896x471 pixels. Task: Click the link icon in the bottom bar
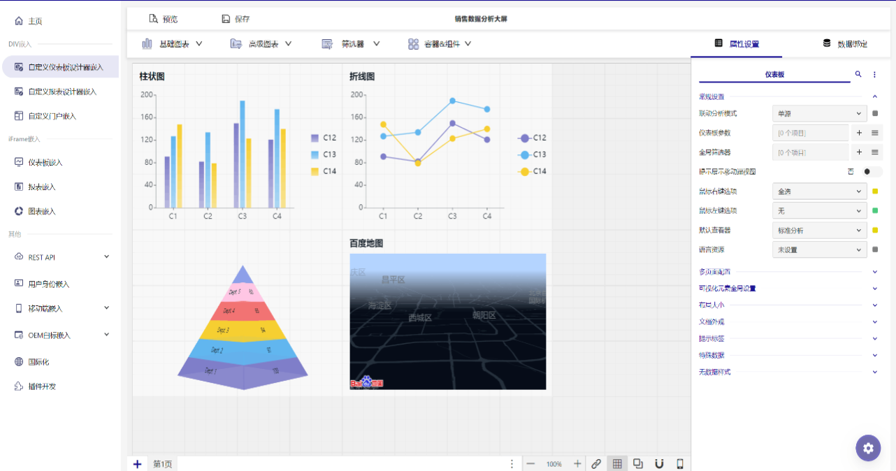(596, 464)
